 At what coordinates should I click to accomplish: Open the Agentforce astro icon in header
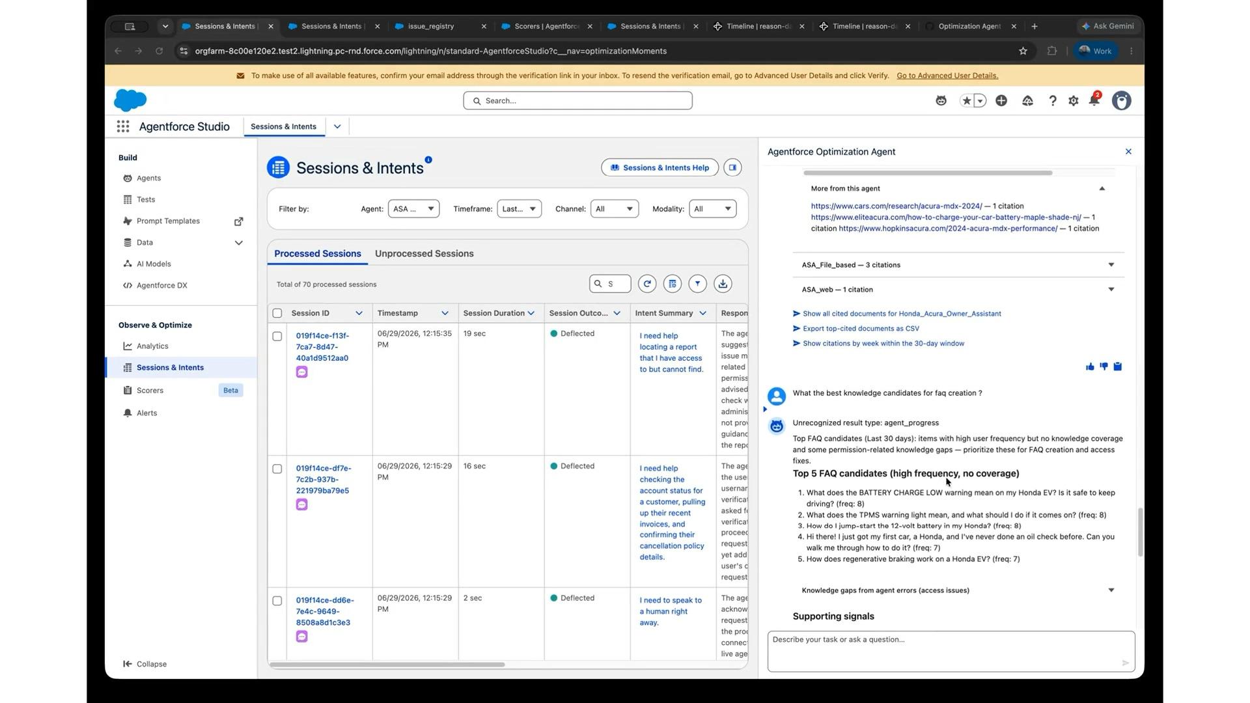click(x=941, y=100)
